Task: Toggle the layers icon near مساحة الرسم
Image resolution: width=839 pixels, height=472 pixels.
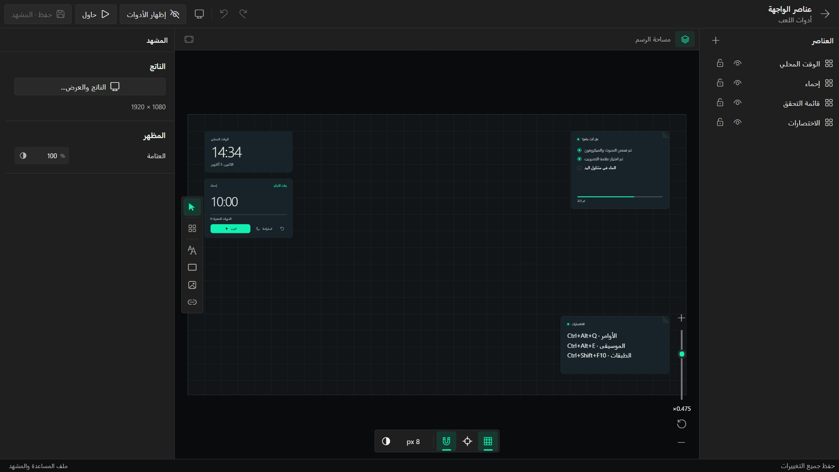Action: [685, 39]
